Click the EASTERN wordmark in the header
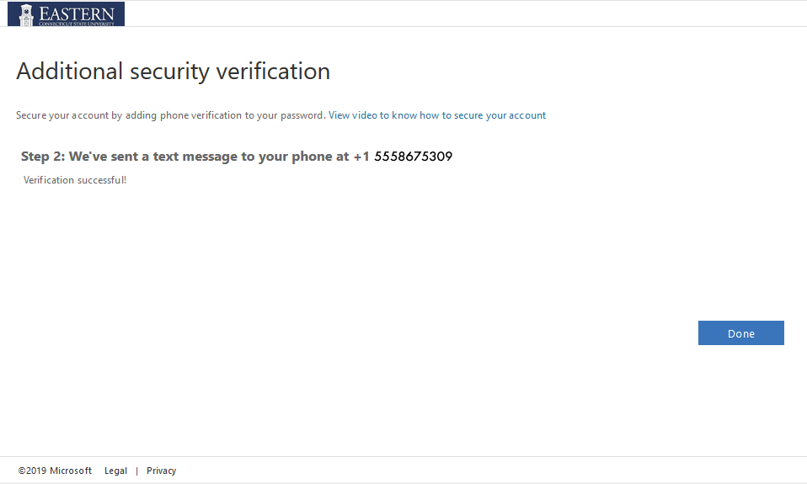This screenshot has height=484, width=807. pyautogui.click(x=77, y=13)
